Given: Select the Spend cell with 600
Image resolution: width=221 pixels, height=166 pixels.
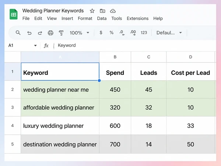Looking at the screenshot, I should 115,126.
